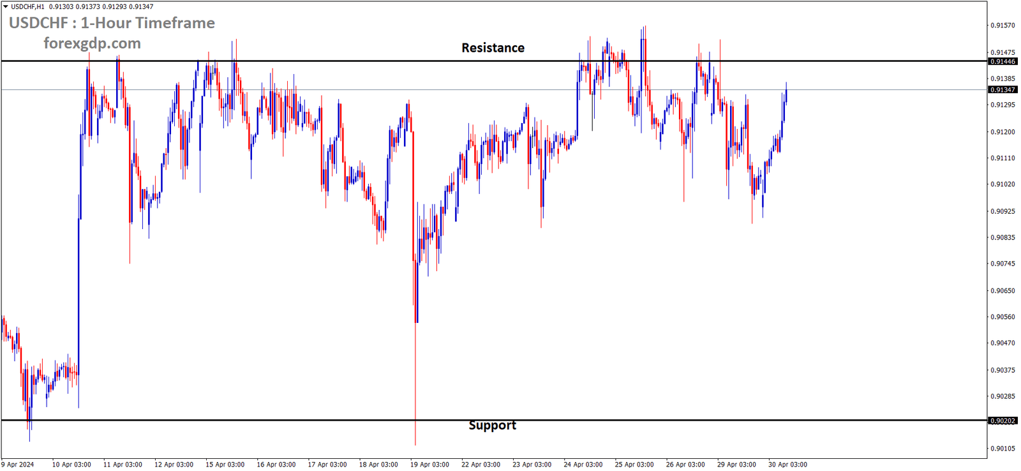The image size is (1021, 471).
Task: Click the 25 Apr 03:00 time label
Action: [x=634, y=465]
